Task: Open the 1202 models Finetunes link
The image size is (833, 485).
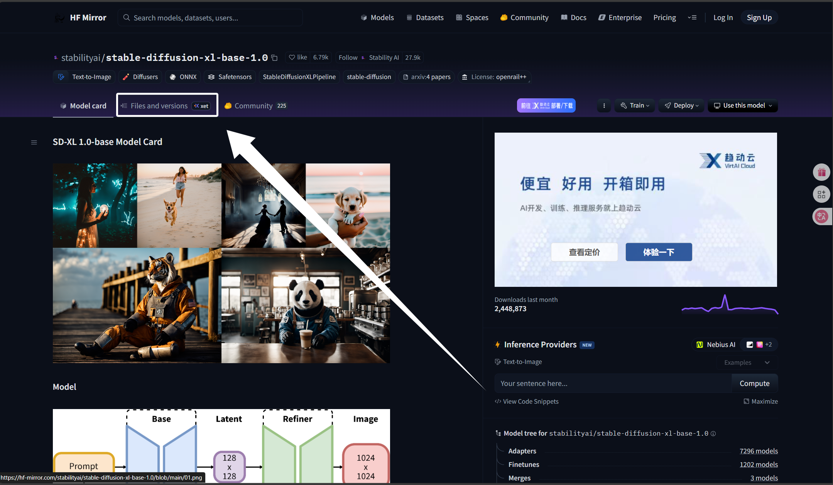Action: pyautogui.click(x=759, y=465)
